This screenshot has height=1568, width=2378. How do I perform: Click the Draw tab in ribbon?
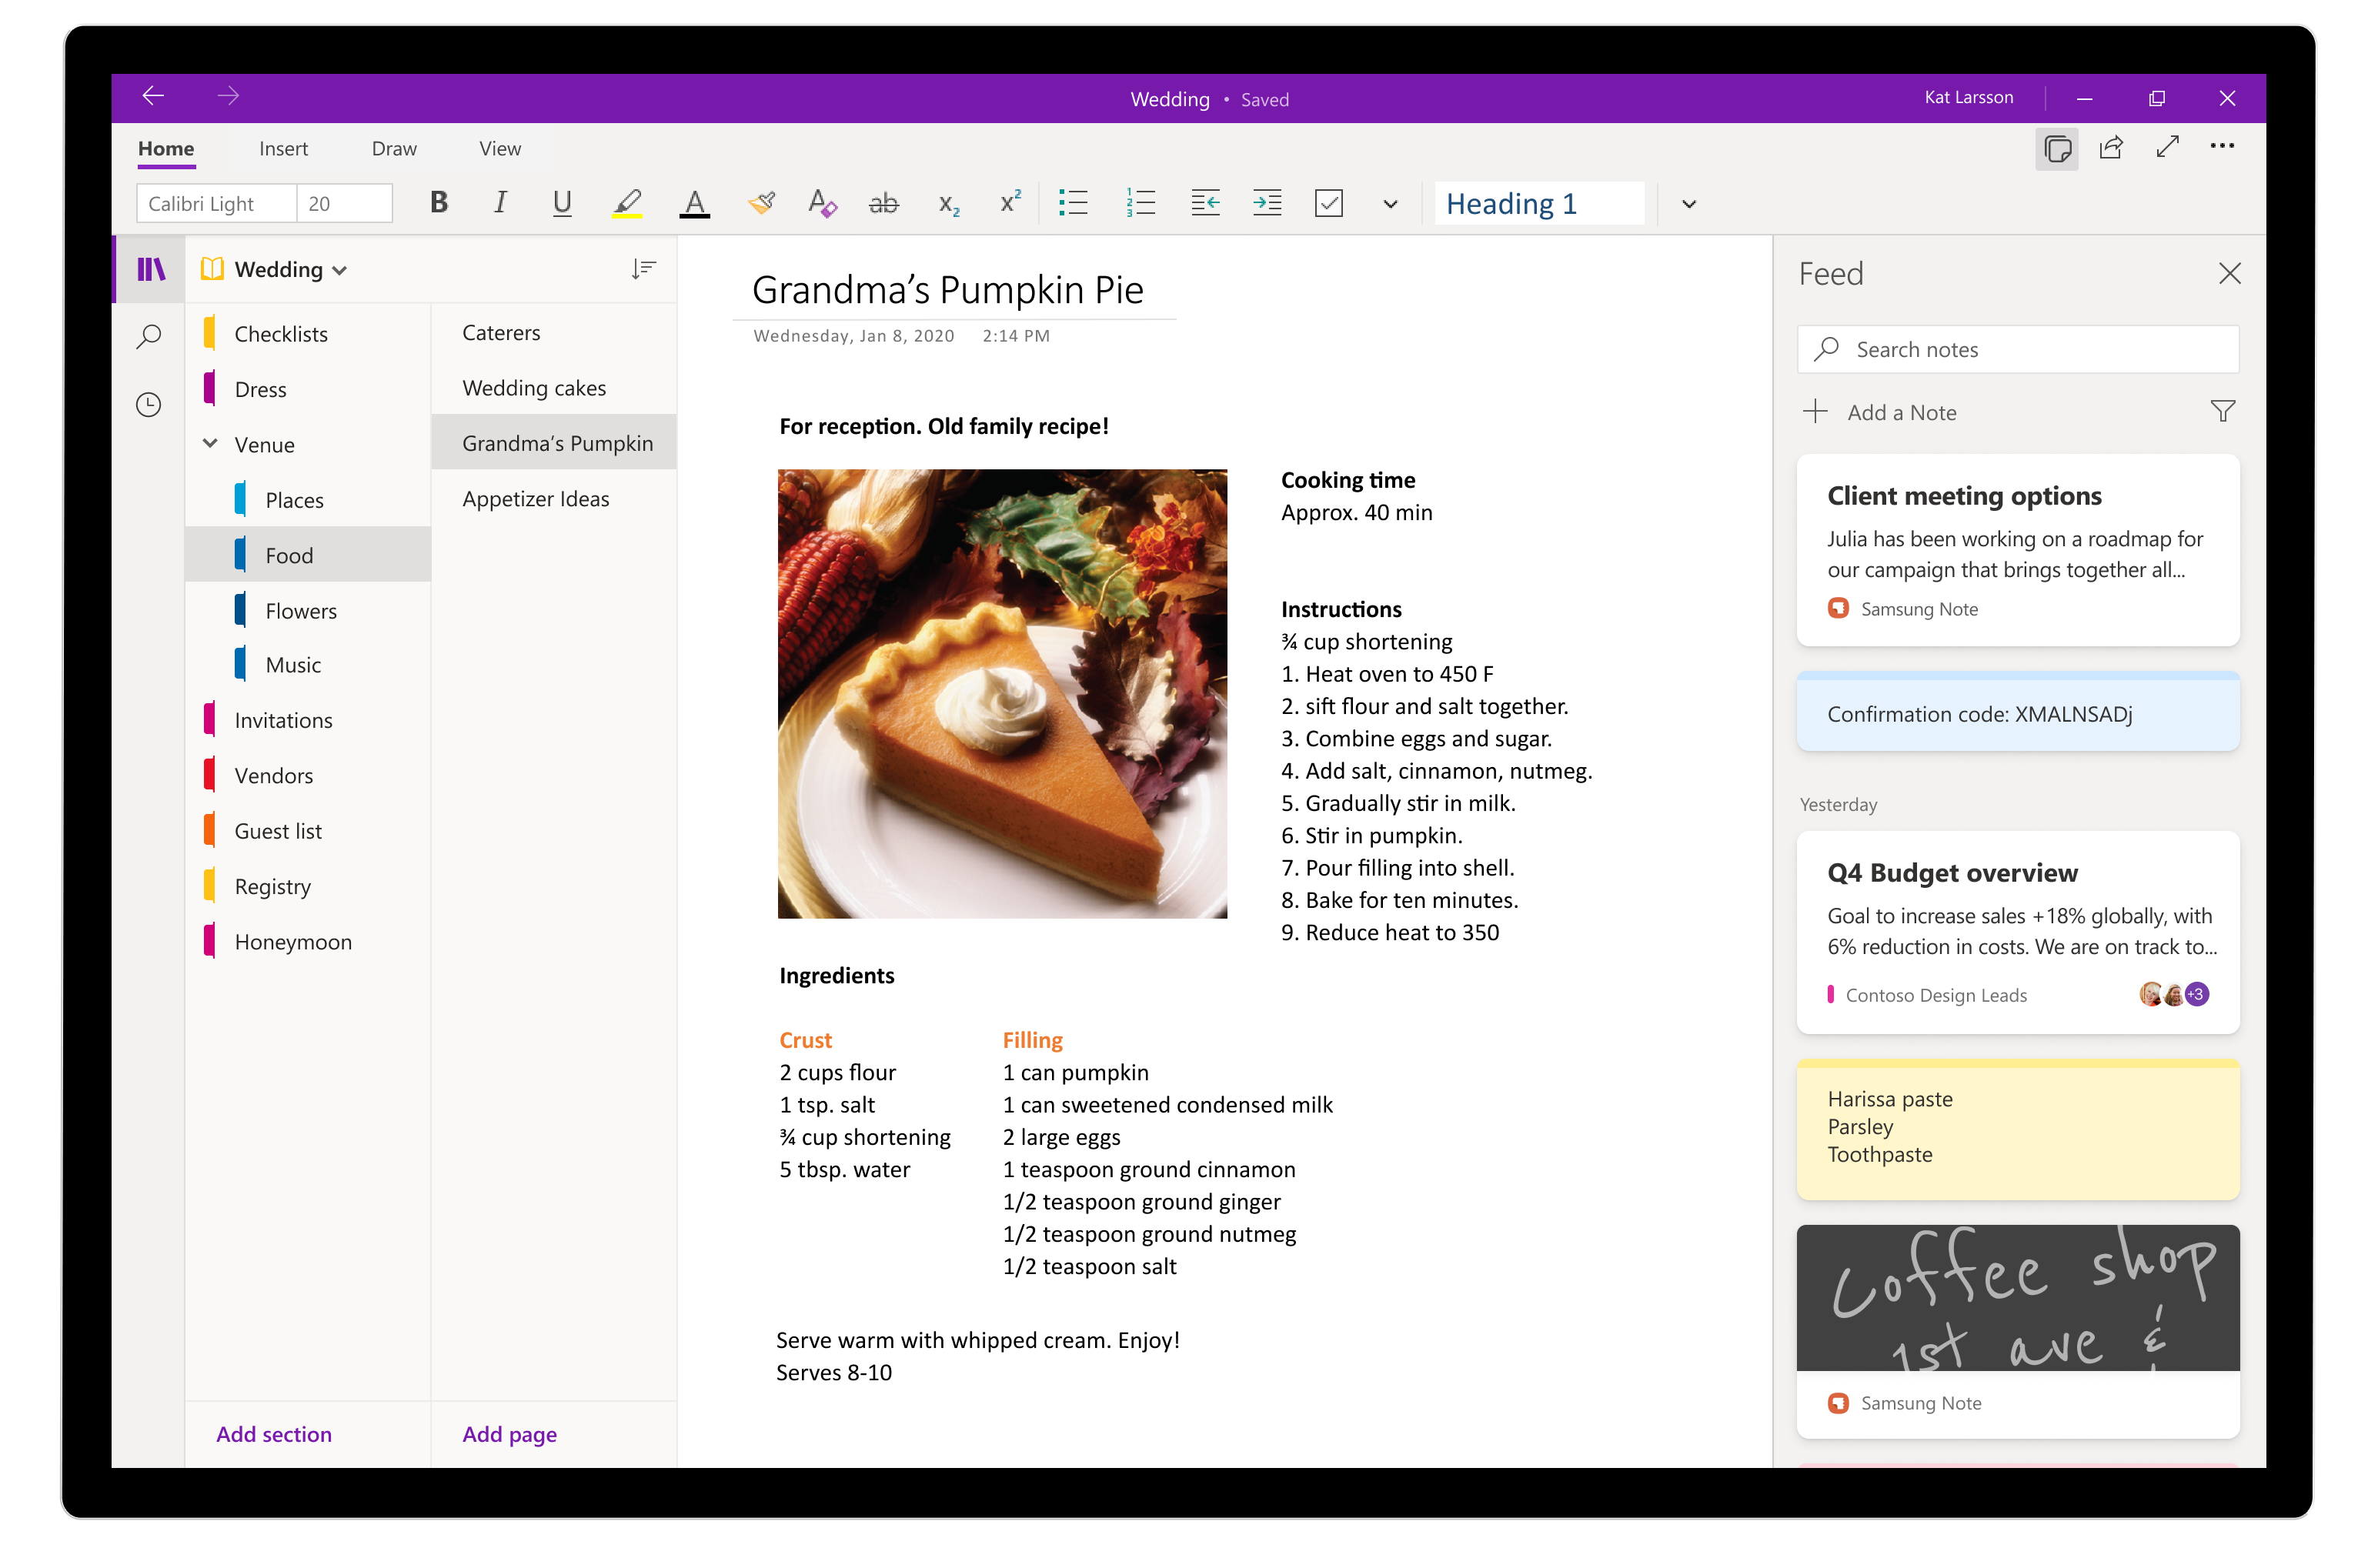pyautogui.click(x=392, y=147)
